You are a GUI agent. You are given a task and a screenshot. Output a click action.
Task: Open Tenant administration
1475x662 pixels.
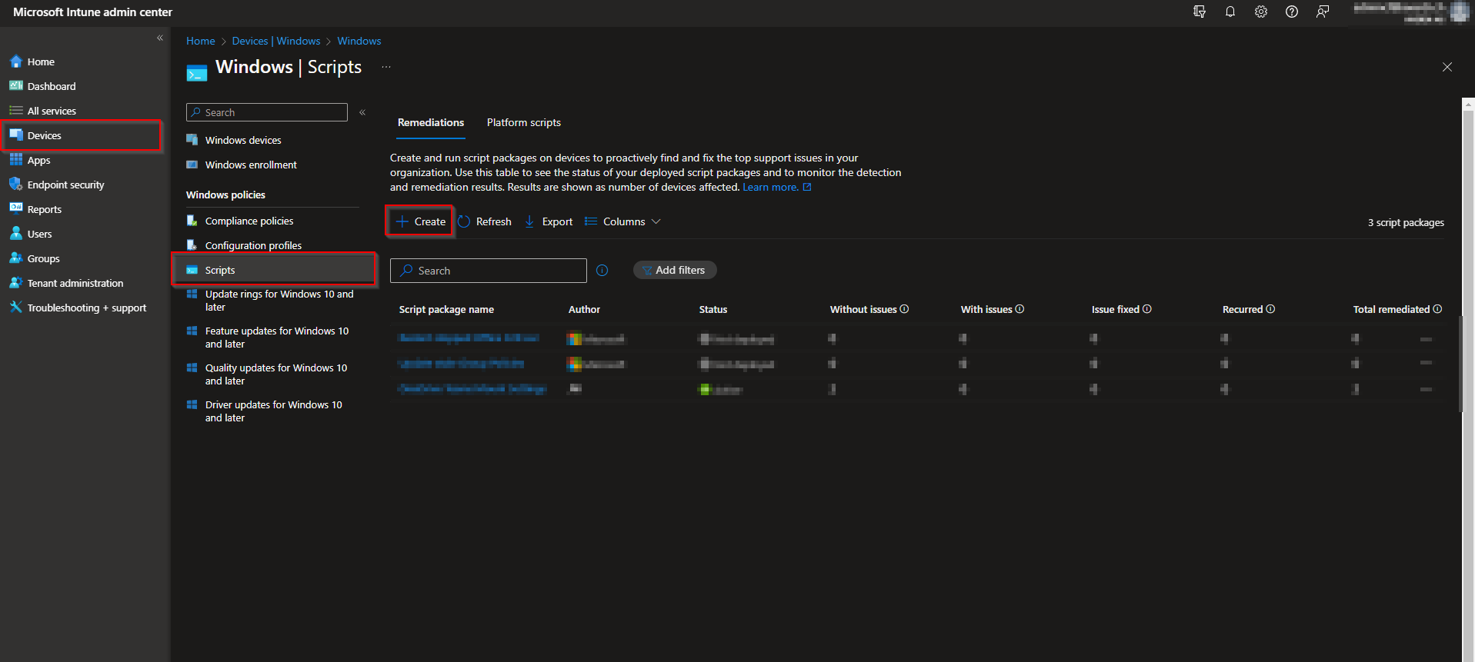tap(75, 283)
